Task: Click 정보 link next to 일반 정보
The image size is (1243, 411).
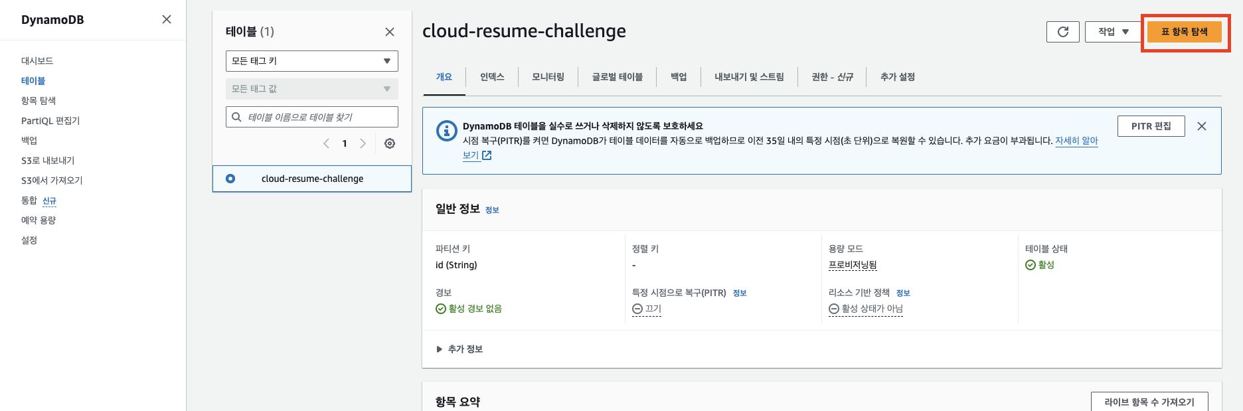Action: pos(492,210)
